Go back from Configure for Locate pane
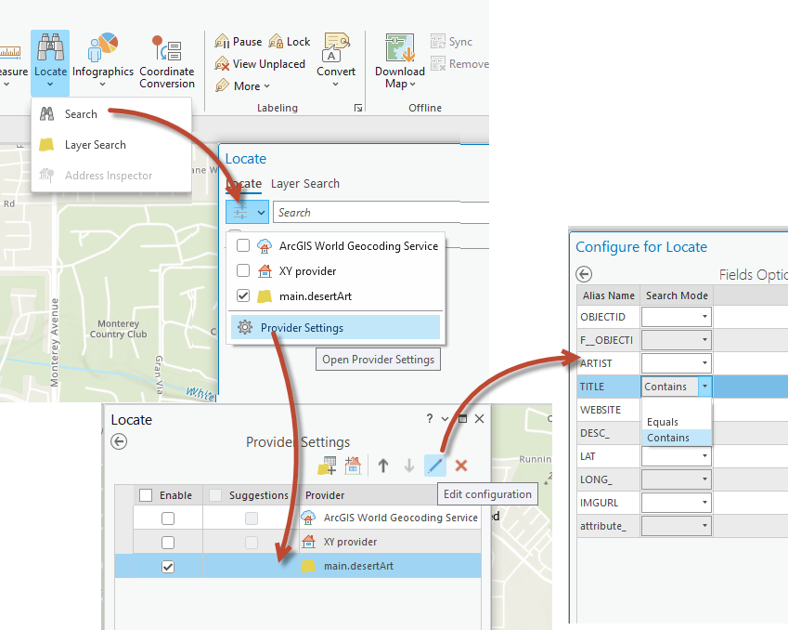The image size is (788, 630). (584, 274)
